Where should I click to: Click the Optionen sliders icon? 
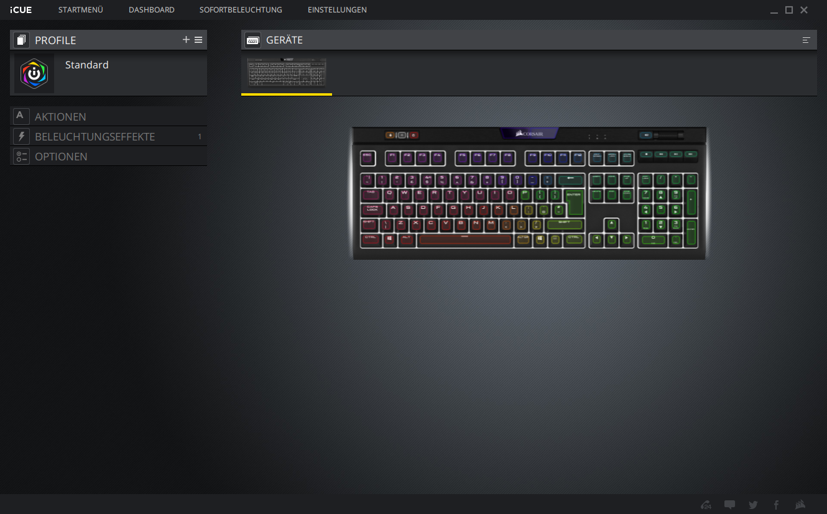pyautogui.click(x=21, y=156)
